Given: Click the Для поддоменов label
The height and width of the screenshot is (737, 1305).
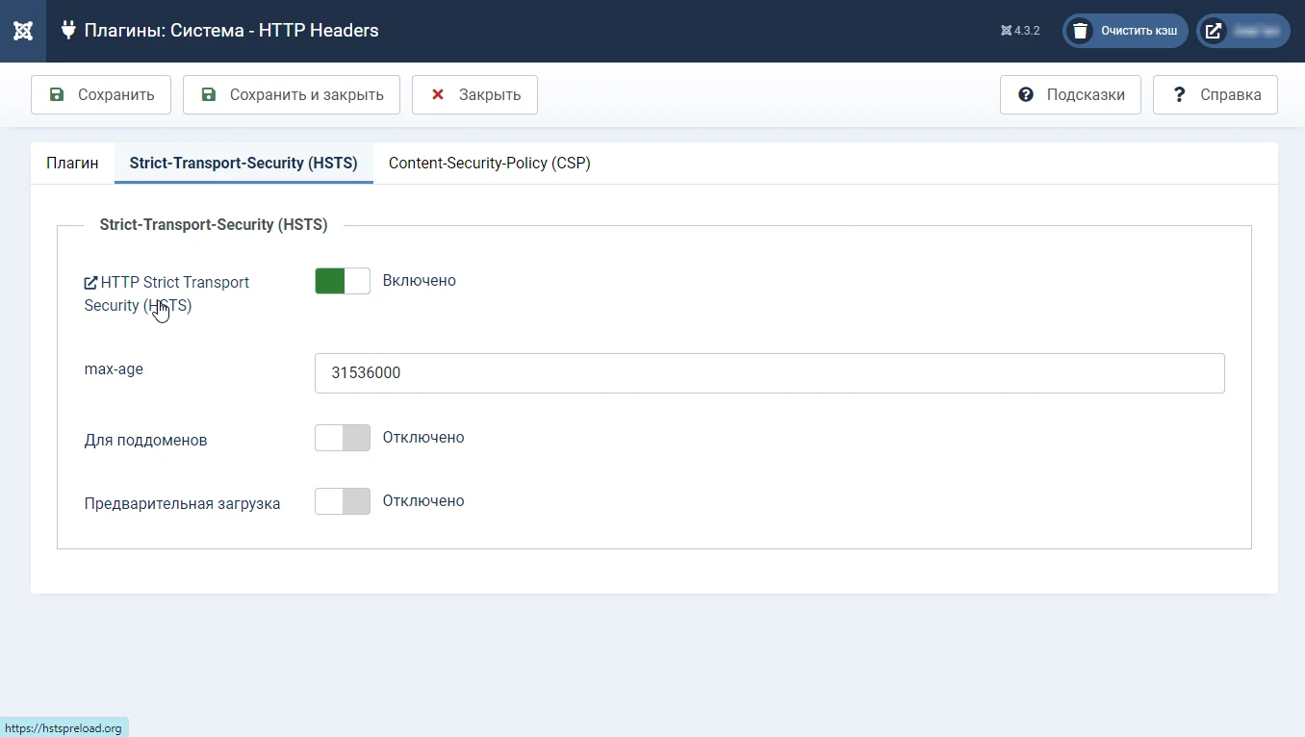Looking at the screenshot, I should coord(146,441).
